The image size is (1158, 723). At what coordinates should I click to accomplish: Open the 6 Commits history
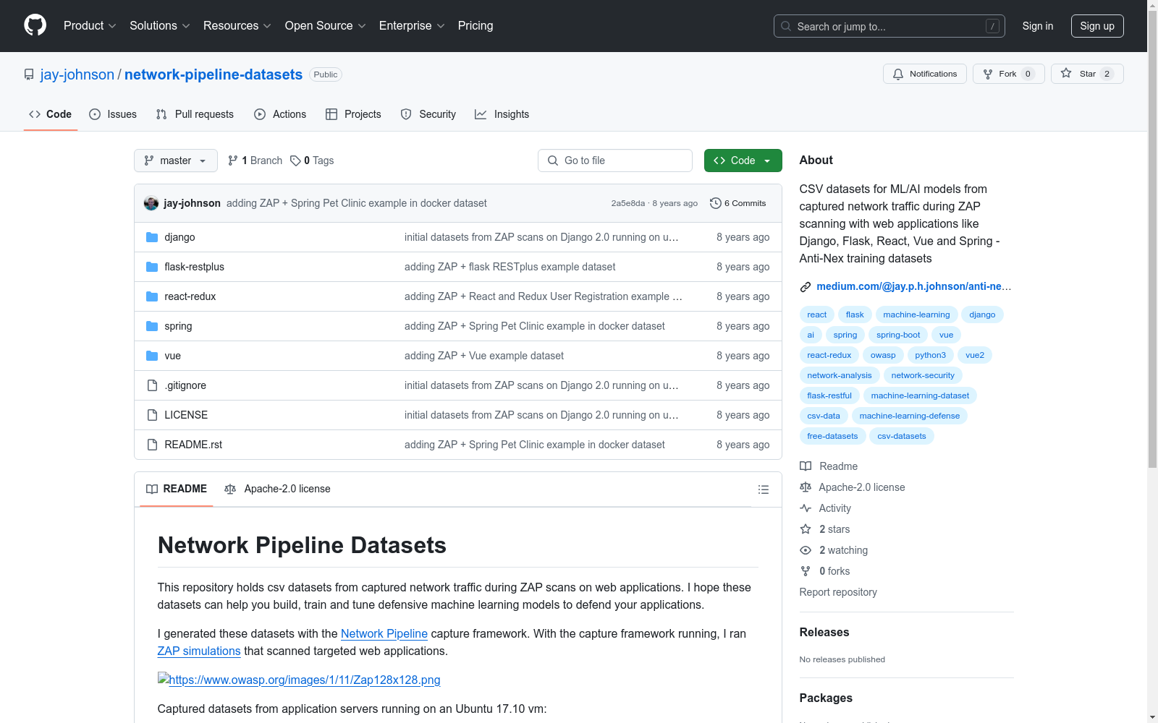[x=738, y=203]
